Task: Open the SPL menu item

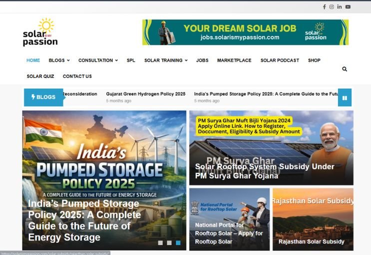Action: coord(131,60)
